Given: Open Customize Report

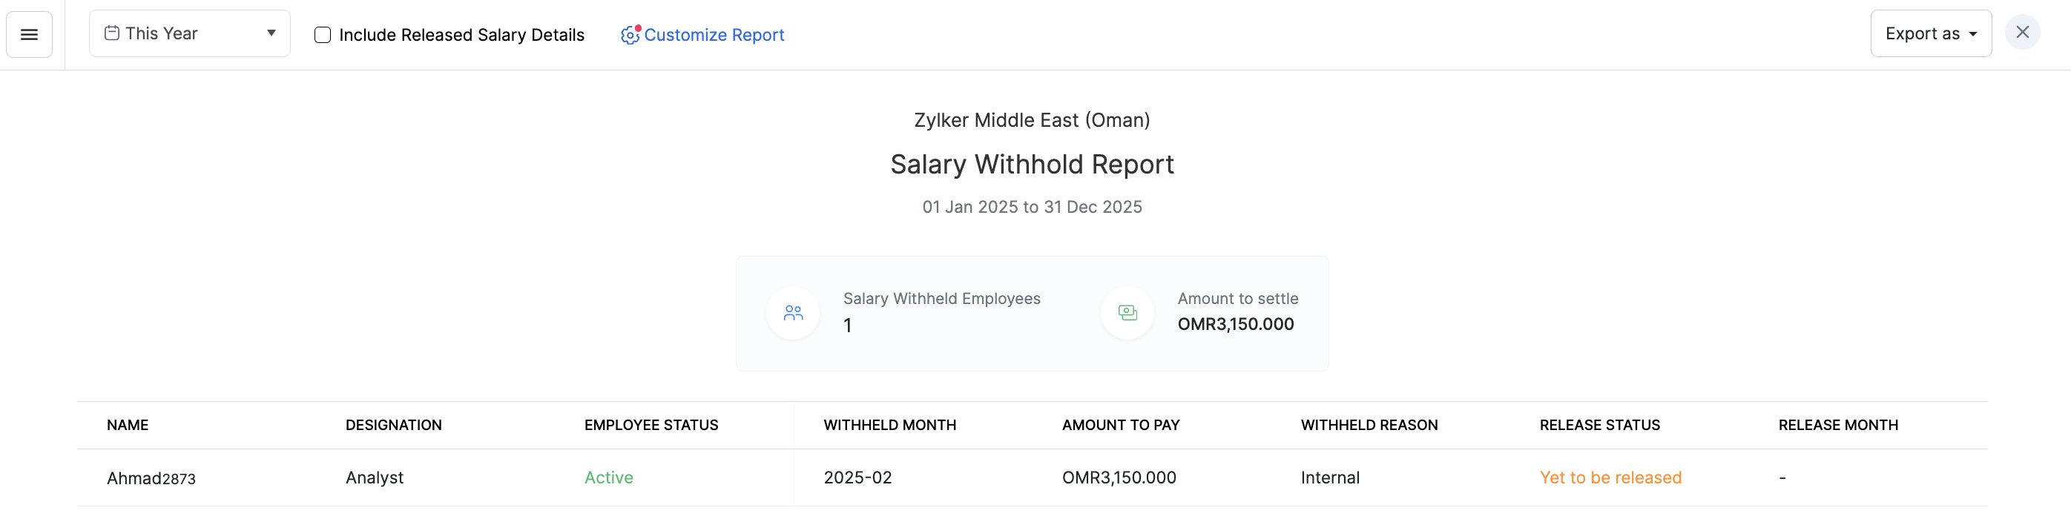Looking at the screenshot, I should click(715, 36).
